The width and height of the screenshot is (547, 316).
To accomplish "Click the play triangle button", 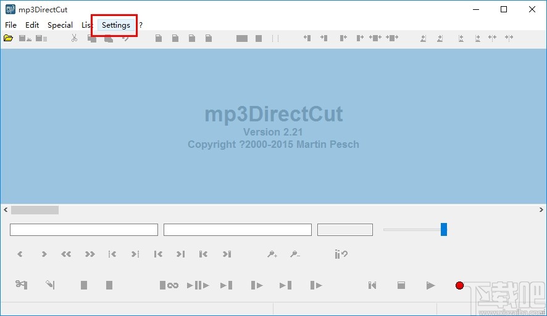I will [x=430, y=285].
